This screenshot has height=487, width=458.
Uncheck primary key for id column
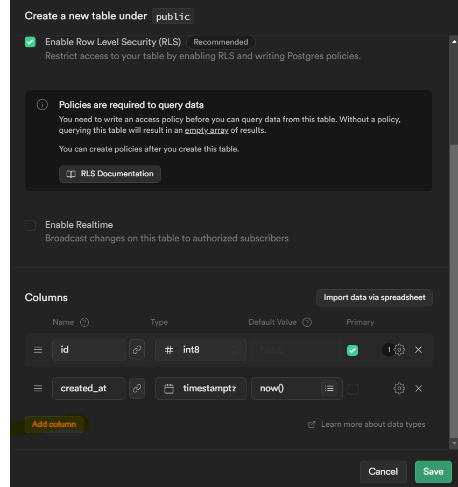(x=353, y=350)
